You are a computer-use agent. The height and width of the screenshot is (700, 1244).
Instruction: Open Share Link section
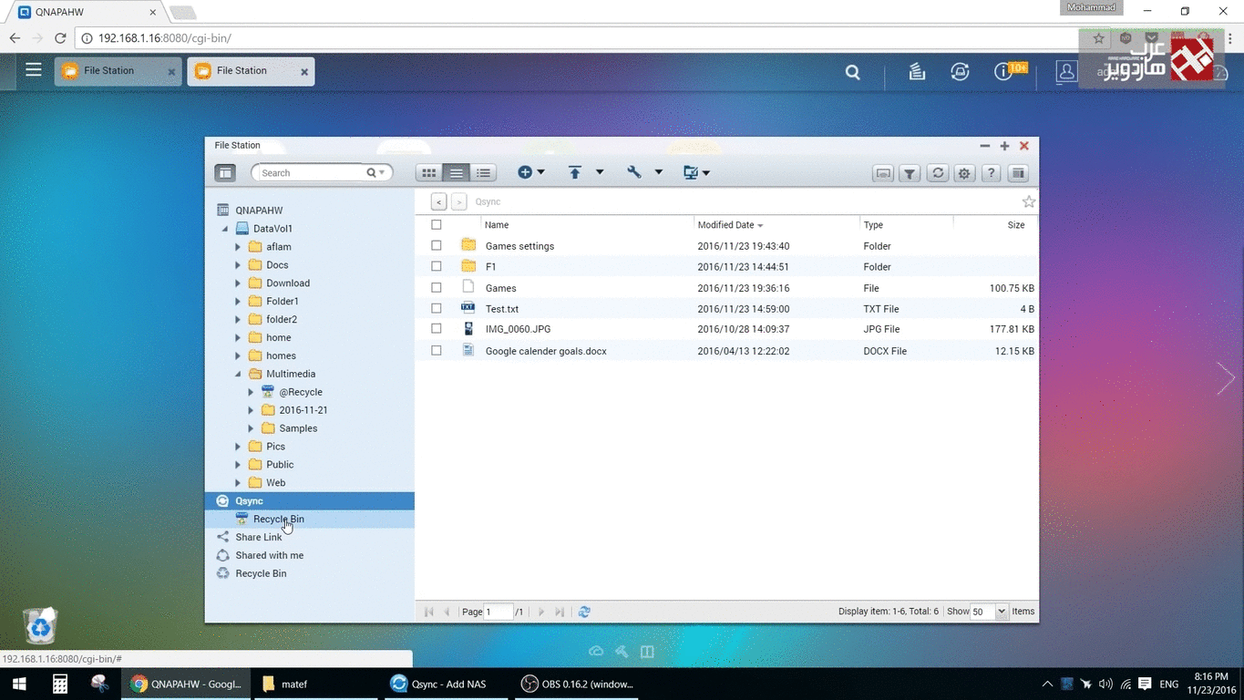point(259,537)
